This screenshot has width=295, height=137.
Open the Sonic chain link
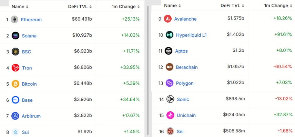pyautogui.click(x=183, y=99)
